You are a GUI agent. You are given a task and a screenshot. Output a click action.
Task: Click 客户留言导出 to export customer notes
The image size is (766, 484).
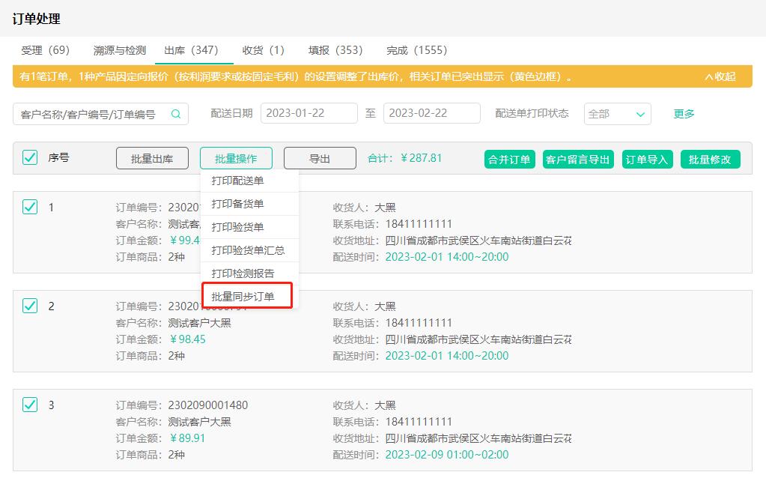[x=578, y=159]
